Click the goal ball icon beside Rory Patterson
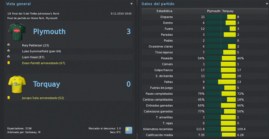Viewport: 269px width, 139px height. click(9, 45)
